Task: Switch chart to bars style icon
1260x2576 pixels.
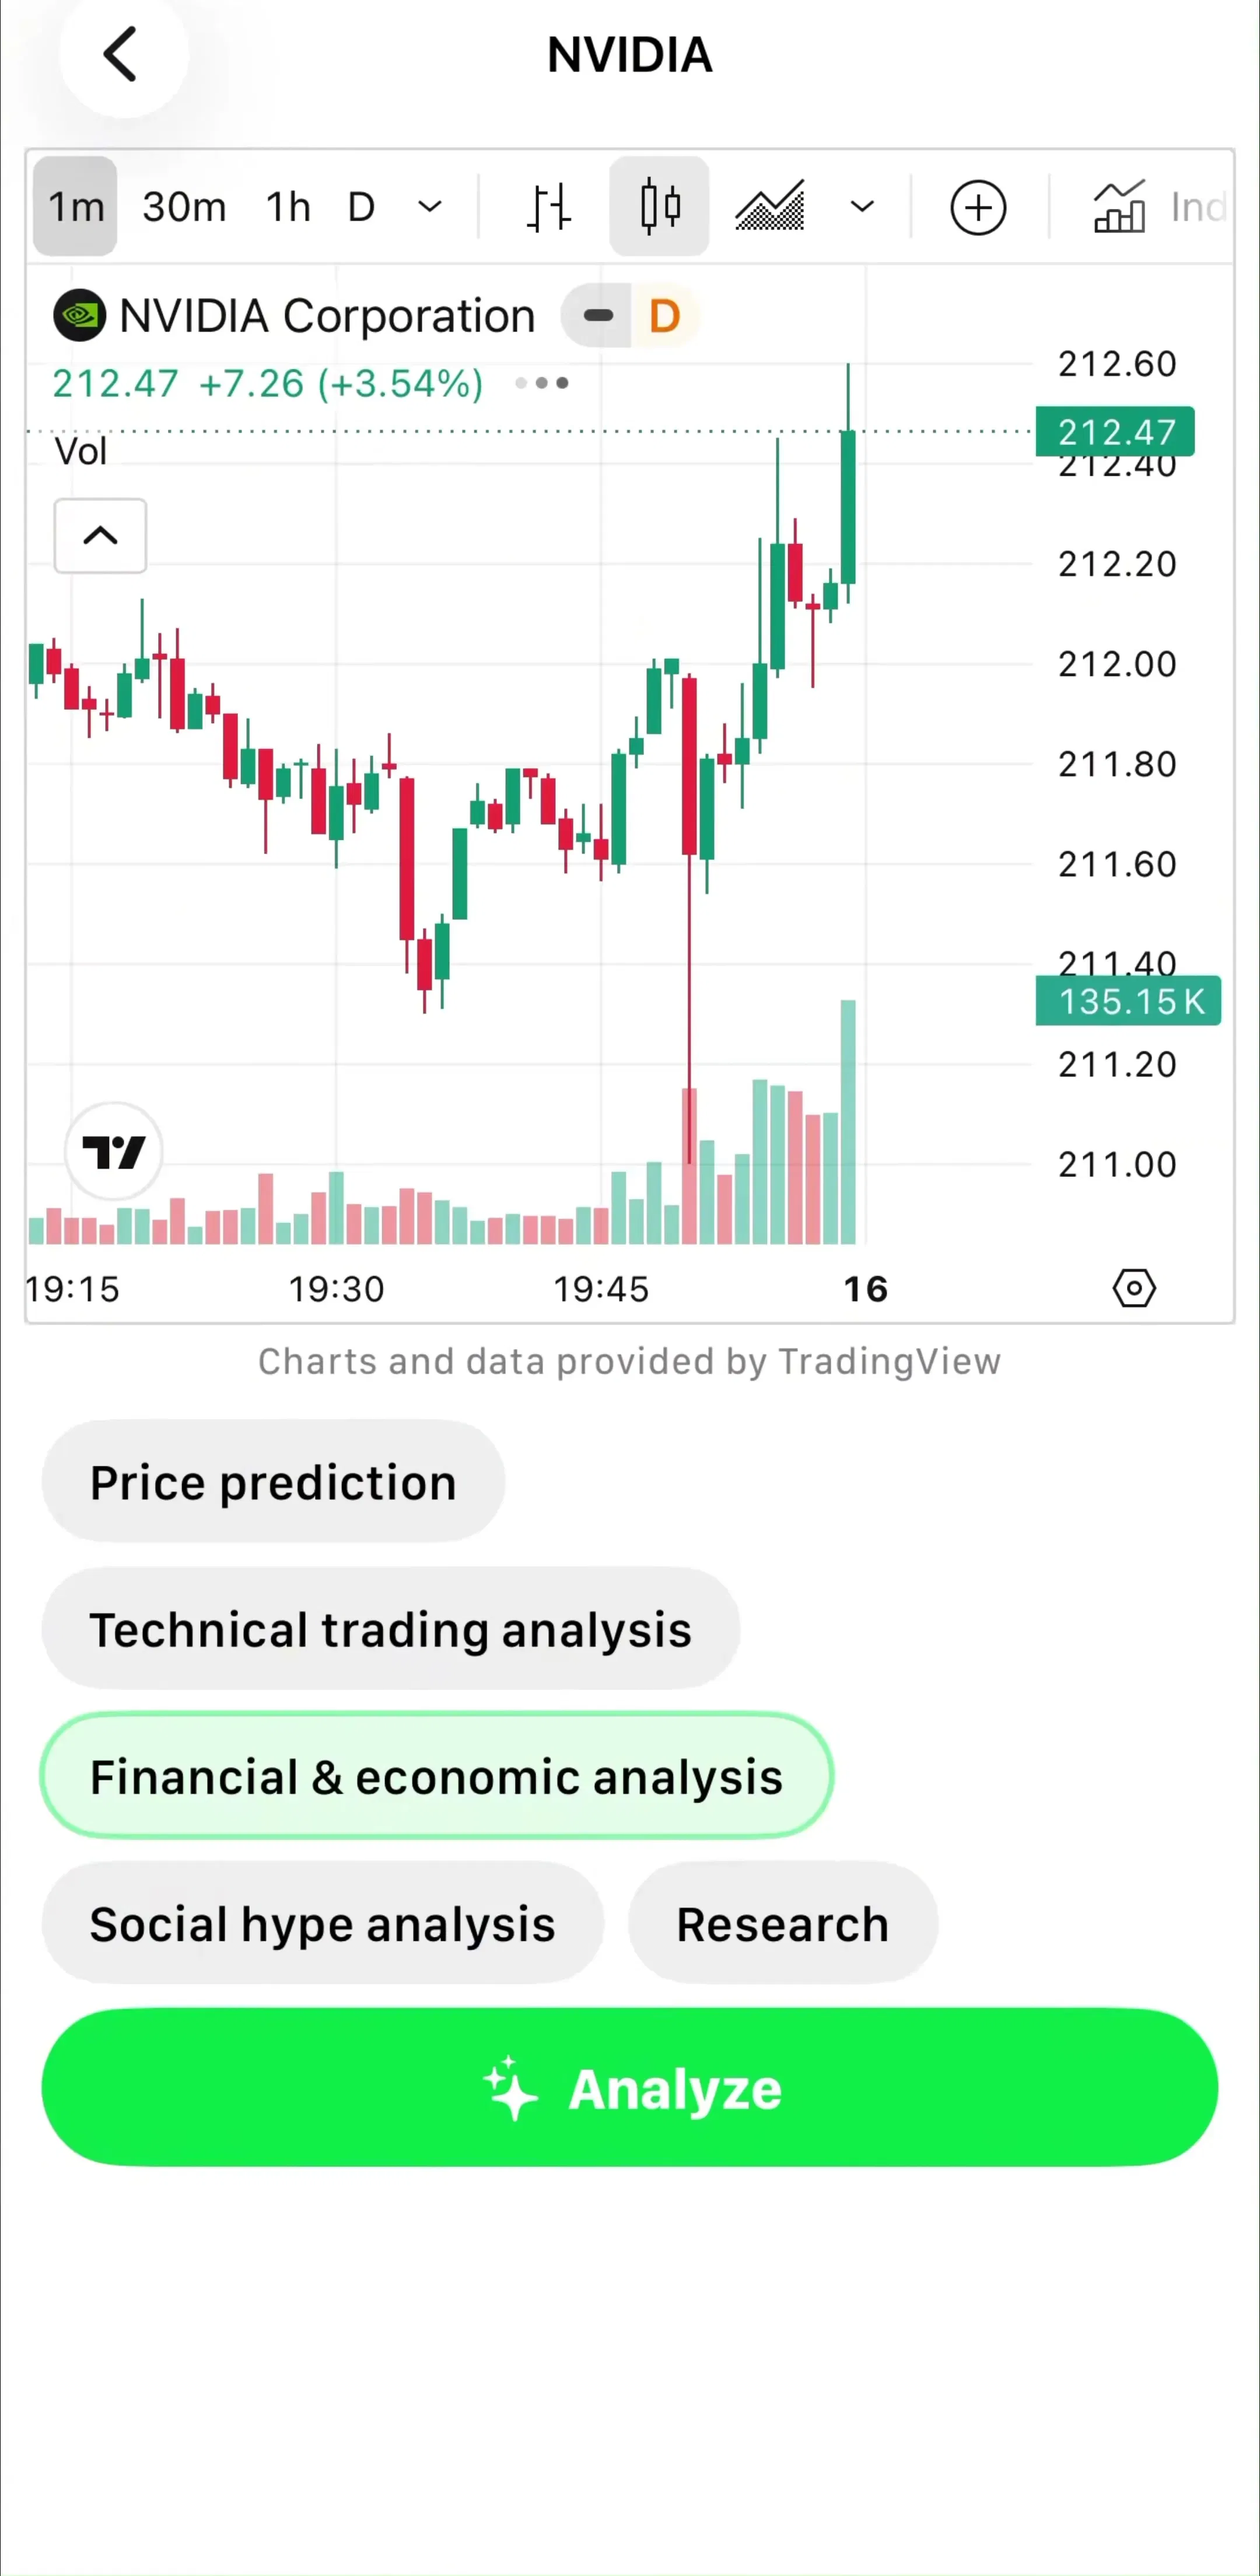Action: pos(548,207)
